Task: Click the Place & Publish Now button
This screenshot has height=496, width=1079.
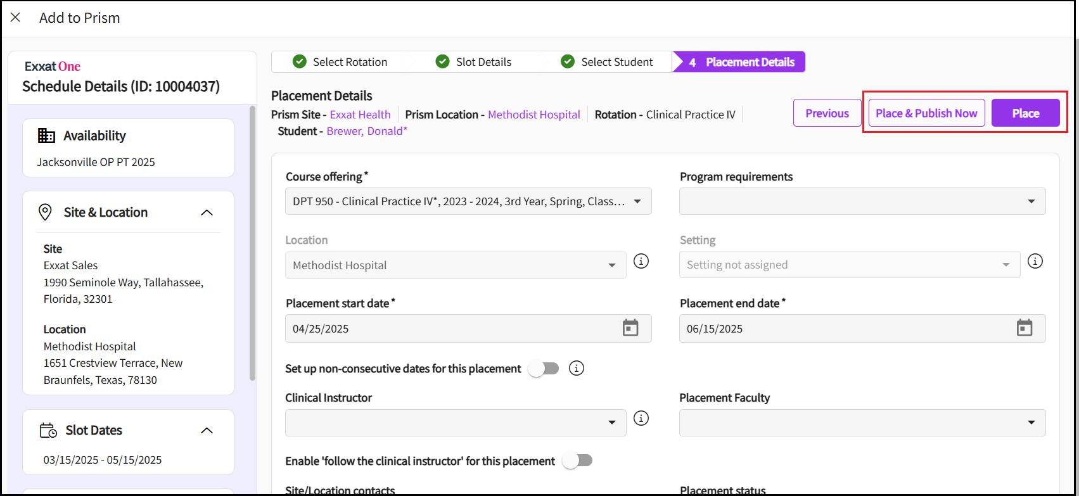Action: pyautogui.click(x=926, y=113)
